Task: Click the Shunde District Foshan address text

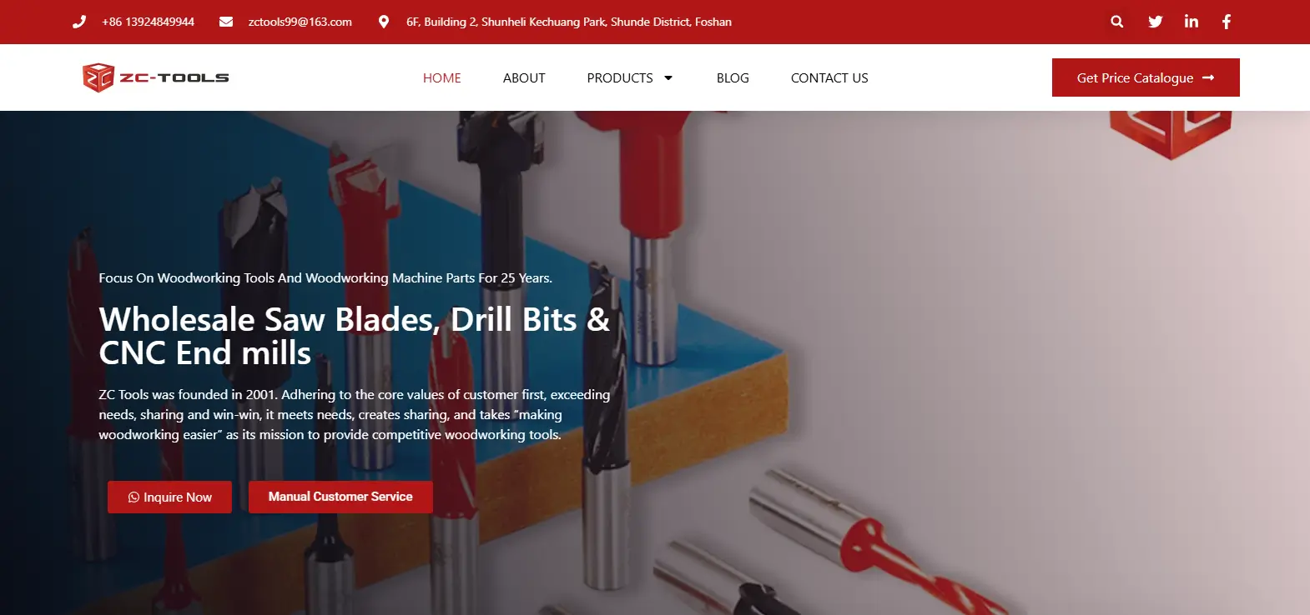Action: (x=569, y=22)
